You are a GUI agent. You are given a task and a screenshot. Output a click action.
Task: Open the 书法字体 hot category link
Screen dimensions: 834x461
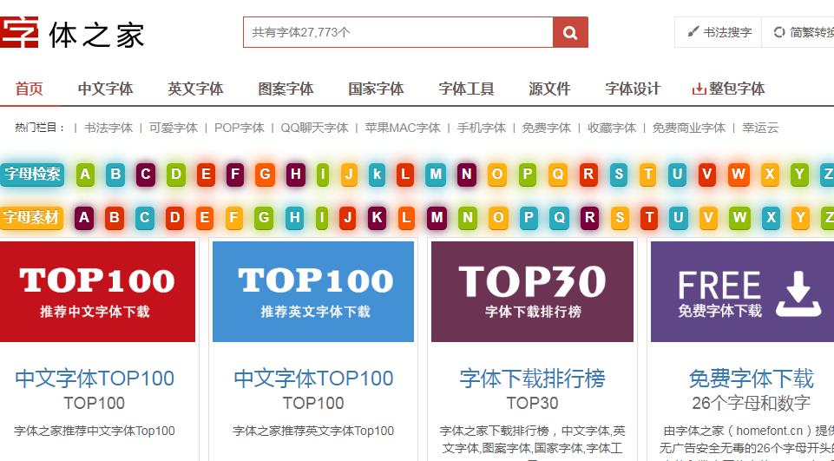pos(108,128)
